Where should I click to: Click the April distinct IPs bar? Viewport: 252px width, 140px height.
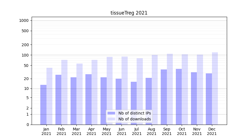(x=88, y=99)
